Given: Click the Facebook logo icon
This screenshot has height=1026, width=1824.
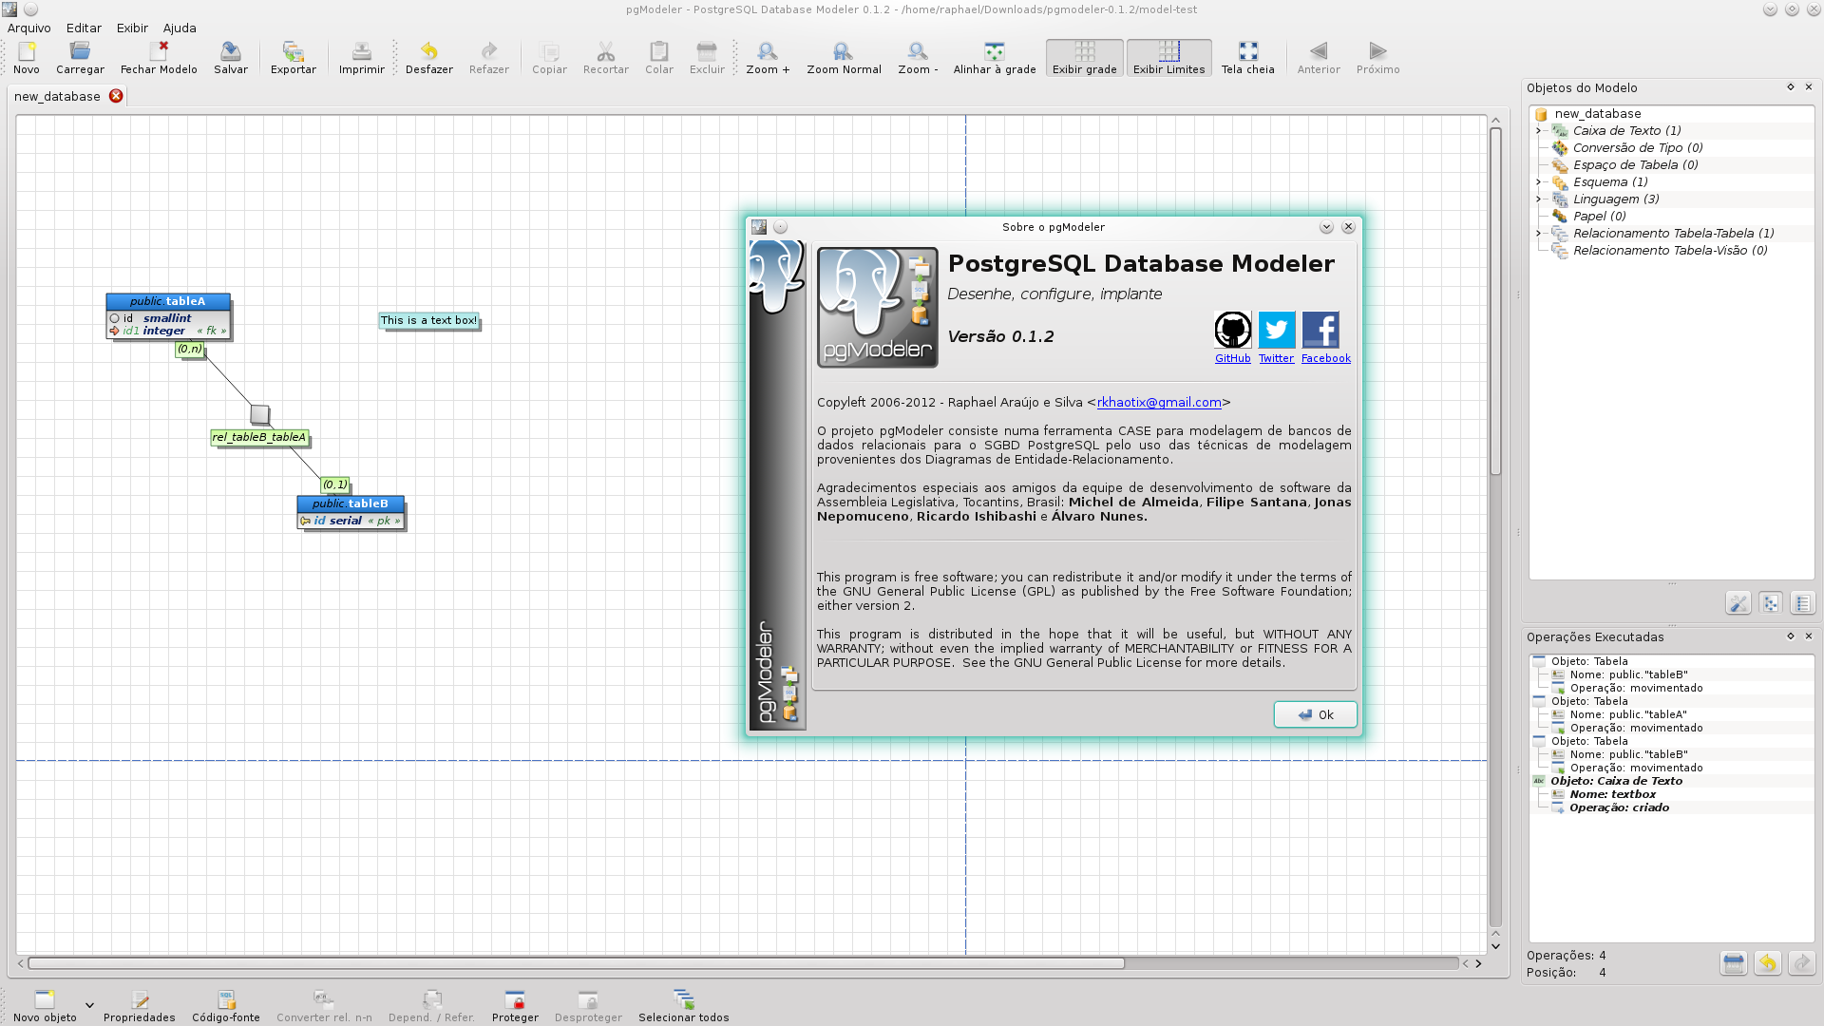Looking at the screenshot, I should (x=1320, y=330).
